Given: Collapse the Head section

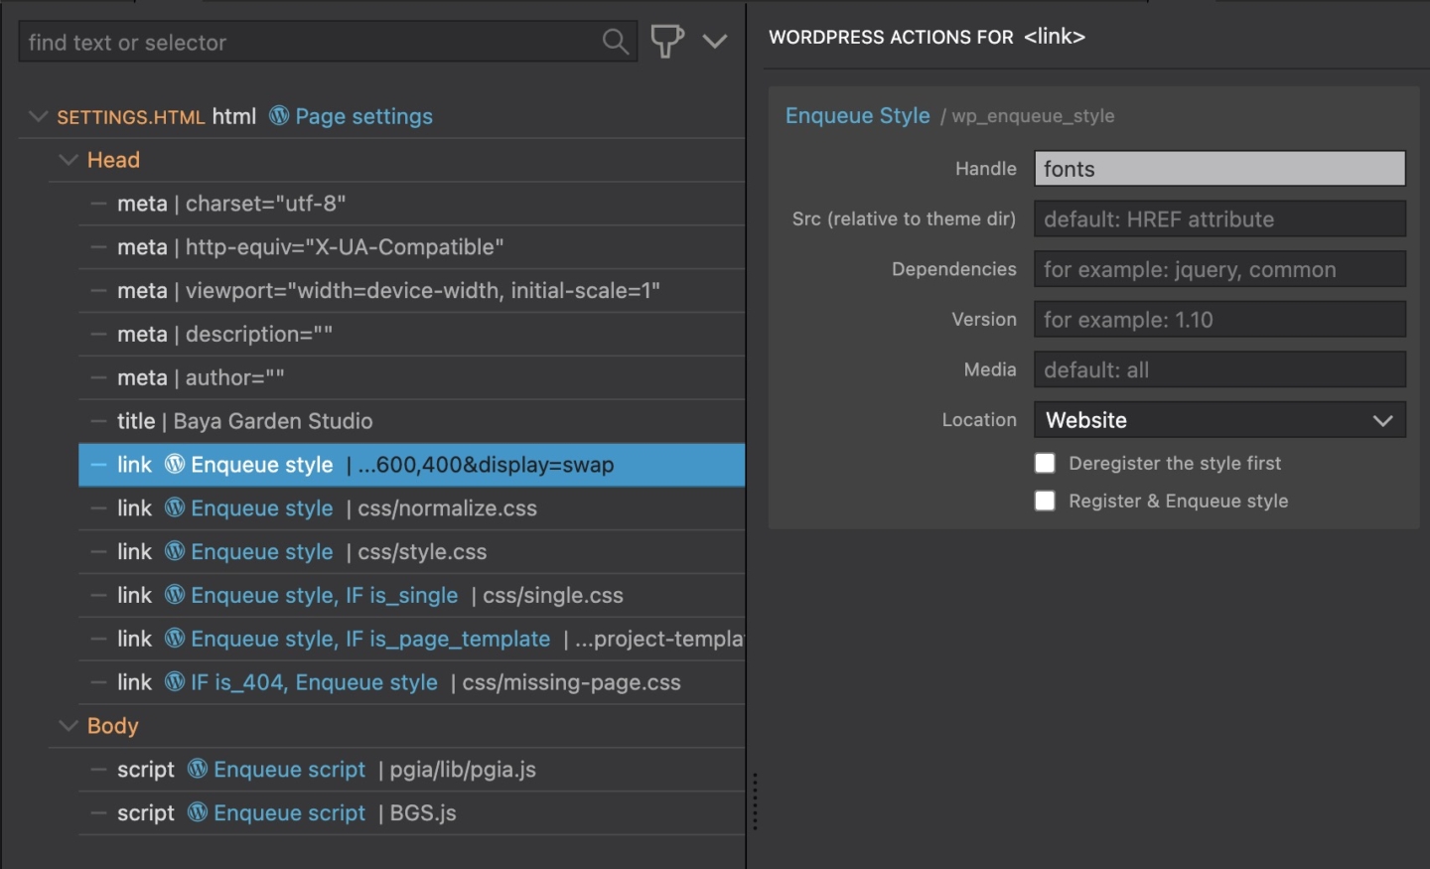Looking at the screenshot, I should tap(69, 159).
